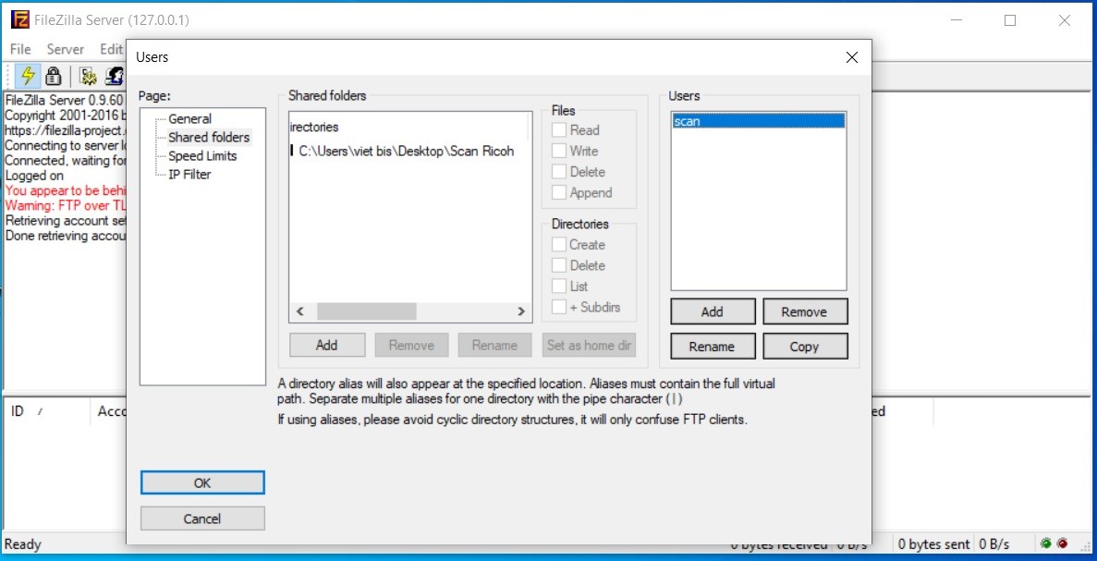Screen dimensions: 1097x561
Task: Click right arrow of shared folders scrollbar
Action: pyautogui.click(x=520, y=311)
